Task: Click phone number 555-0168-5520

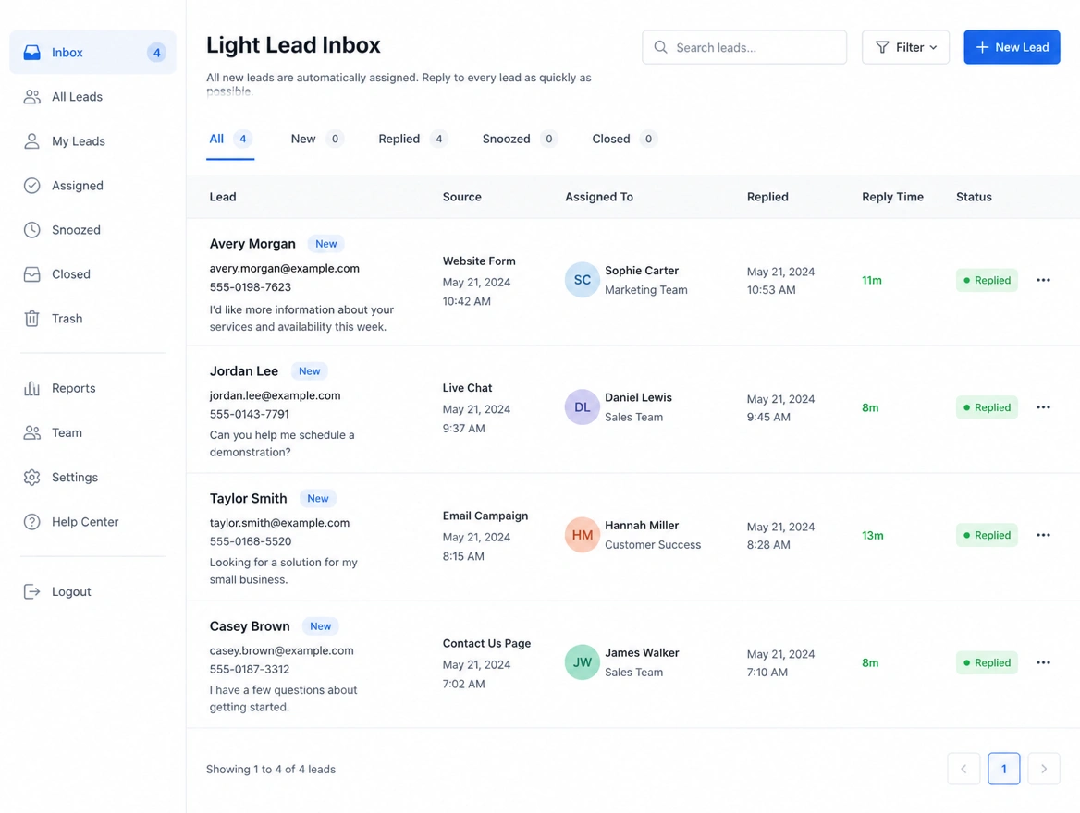Action: pos(250,541)
